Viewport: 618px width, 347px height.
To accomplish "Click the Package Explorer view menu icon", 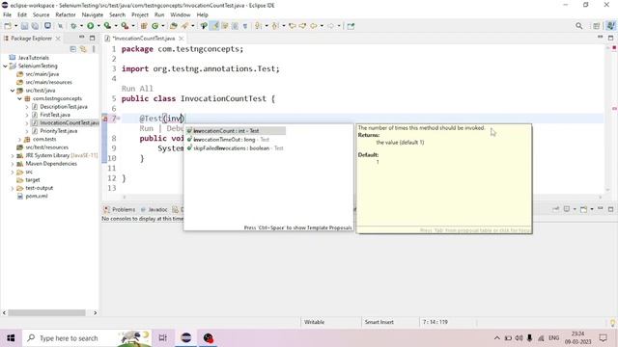I will click(94, 49).
